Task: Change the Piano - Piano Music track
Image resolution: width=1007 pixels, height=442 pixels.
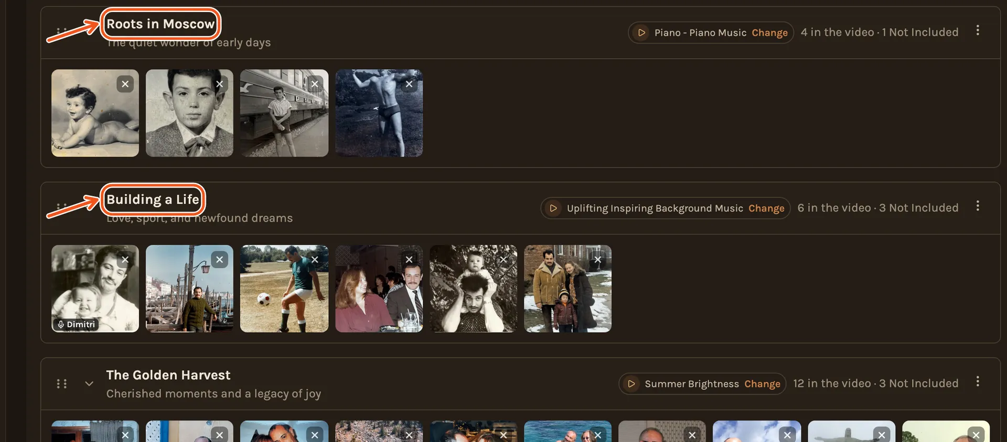Action: point(769,32)
